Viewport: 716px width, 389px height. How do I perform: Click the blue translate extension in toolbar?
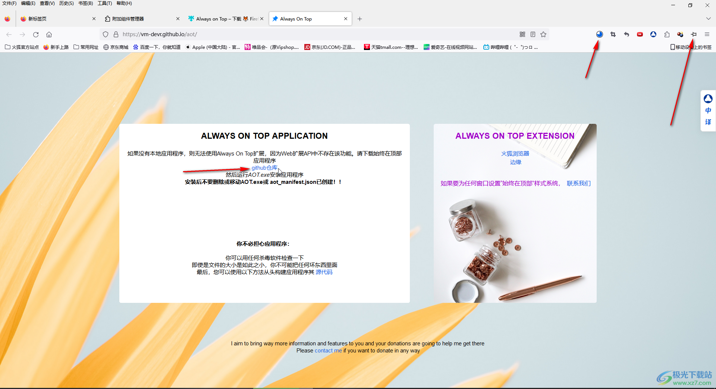pyautogui.click(x=653, y=34)
